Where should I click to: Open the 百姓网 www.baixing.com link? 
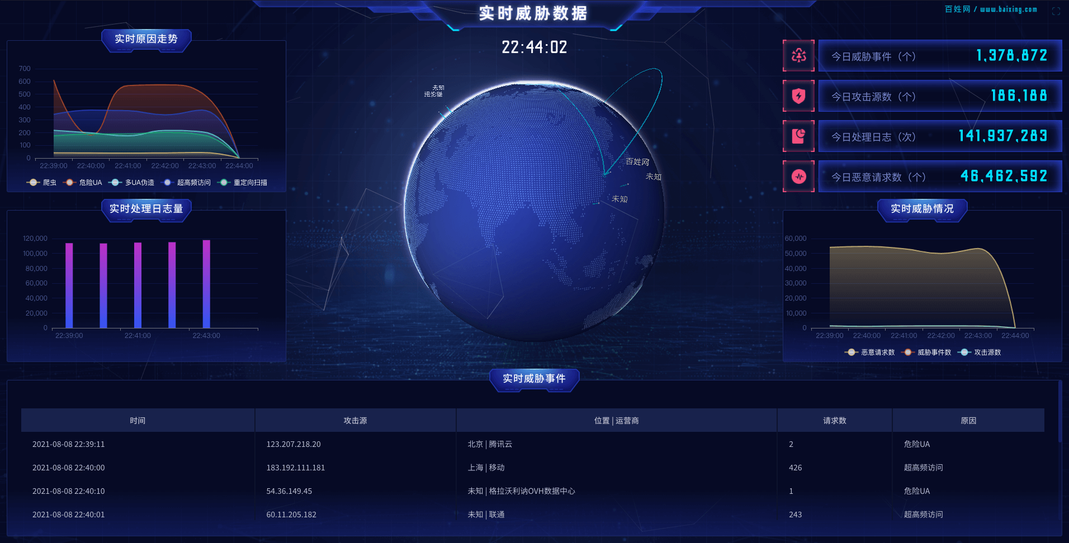[x=991, y=9]
